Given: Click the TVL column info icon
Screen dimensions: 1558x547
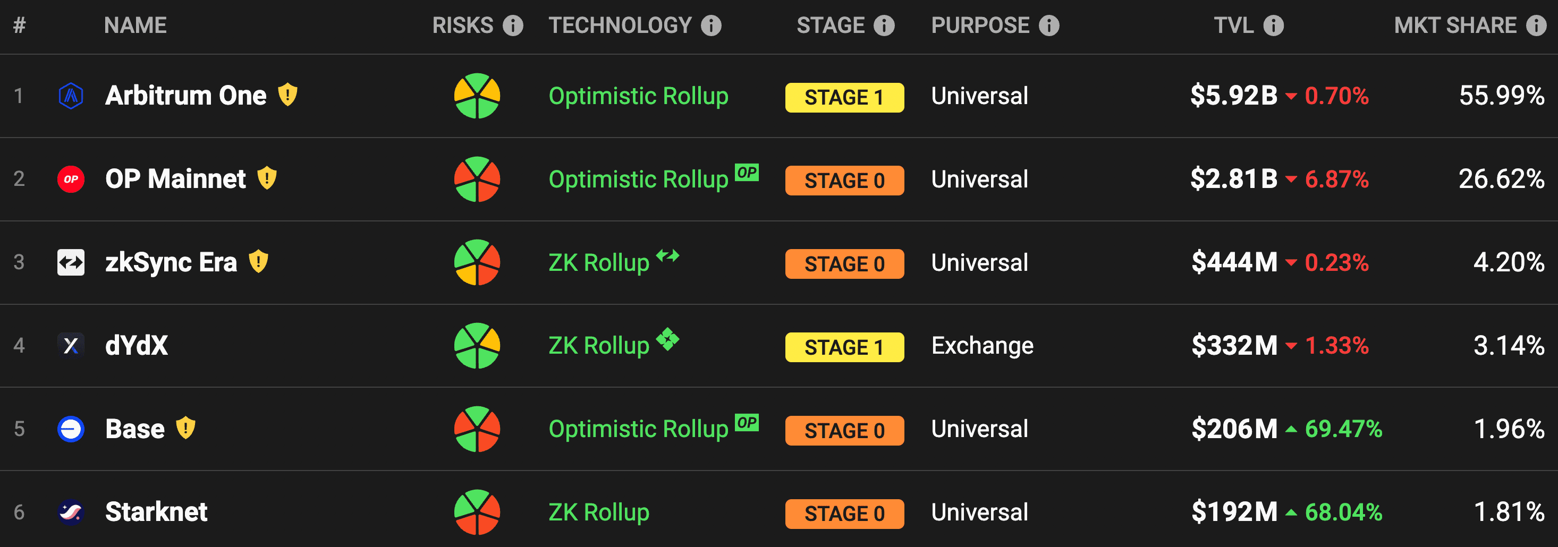Looking at the screenshot, I should click(1273, 25).
